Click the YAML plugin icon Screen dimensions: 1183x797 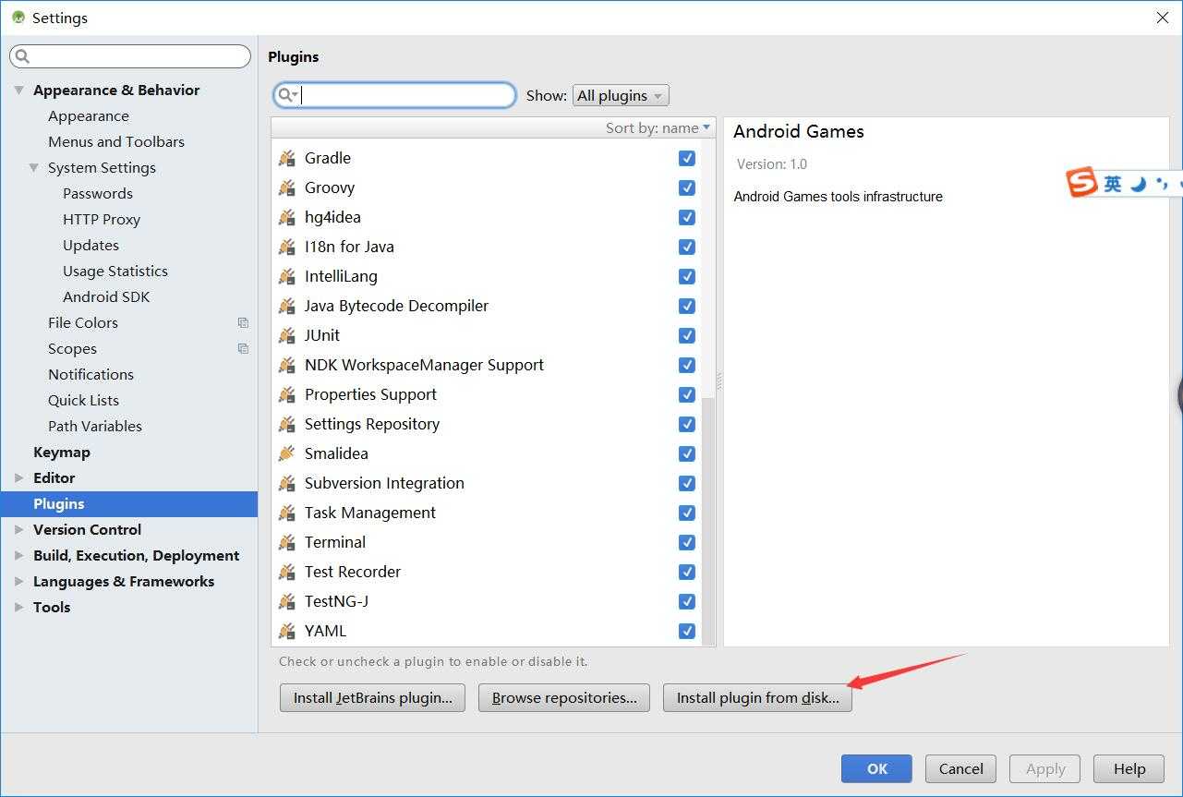(x=287, y=631)
